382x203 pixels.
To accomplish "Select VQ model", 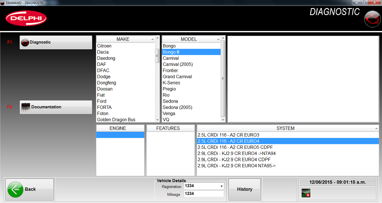I will pos(191,120).
